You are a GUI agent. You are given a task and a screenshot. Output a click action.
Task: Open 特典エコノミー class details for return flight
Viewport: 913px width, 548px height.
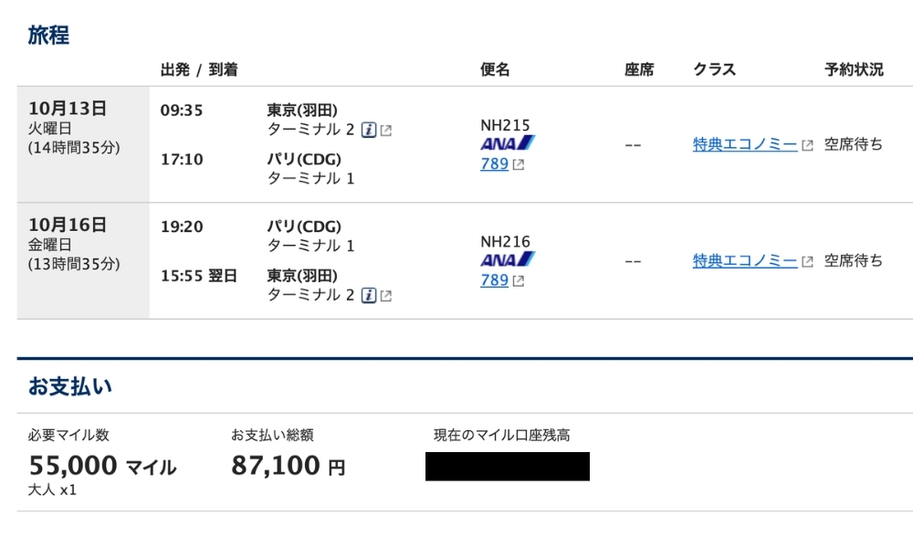[744, 260]
